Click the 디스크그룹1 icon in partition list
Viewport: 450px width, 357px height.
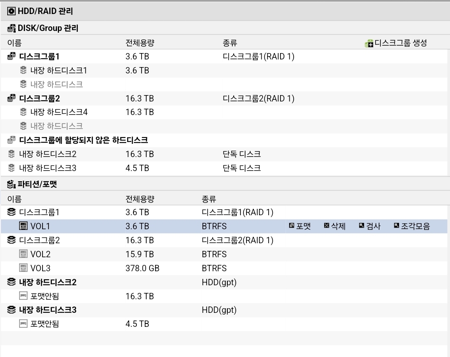pyautogui.click(x=11, y=212)
